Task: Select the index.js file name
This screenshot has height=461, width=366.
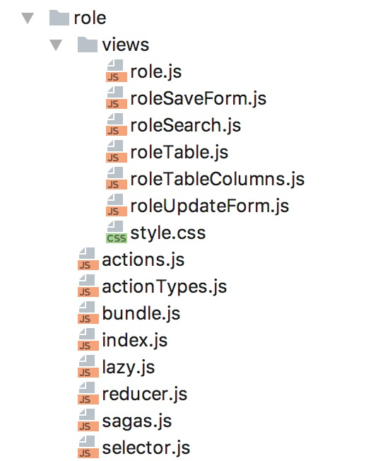Action: [x=134, y=341]
